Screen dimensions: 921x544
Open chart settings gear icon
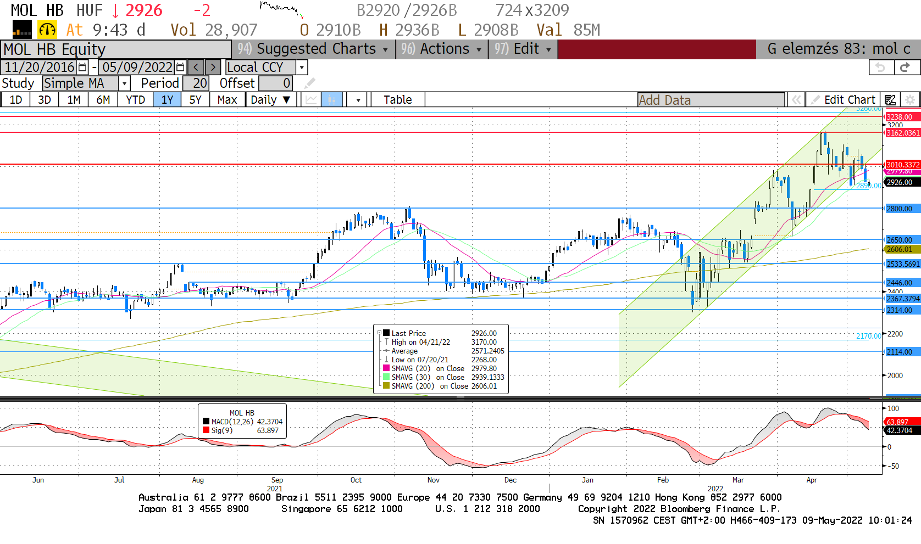click(x=910, y=100)
